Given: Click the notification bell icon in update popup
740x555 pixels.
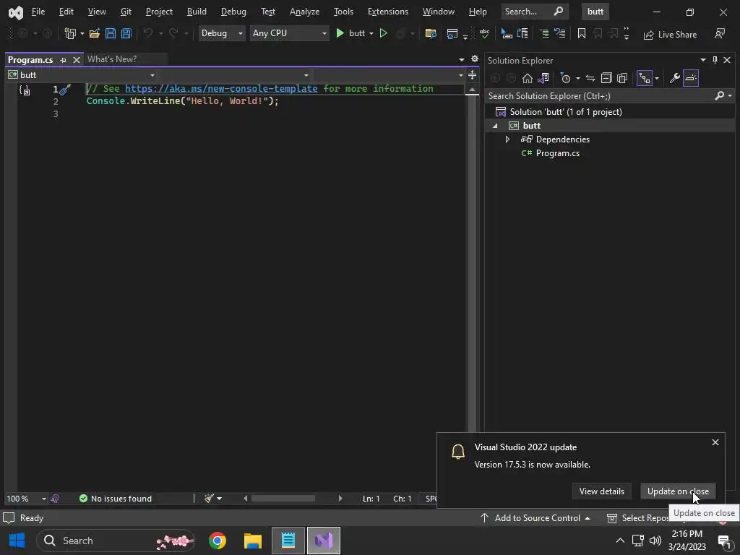Looking at the screenshot, I should click(x=457, y=452).
